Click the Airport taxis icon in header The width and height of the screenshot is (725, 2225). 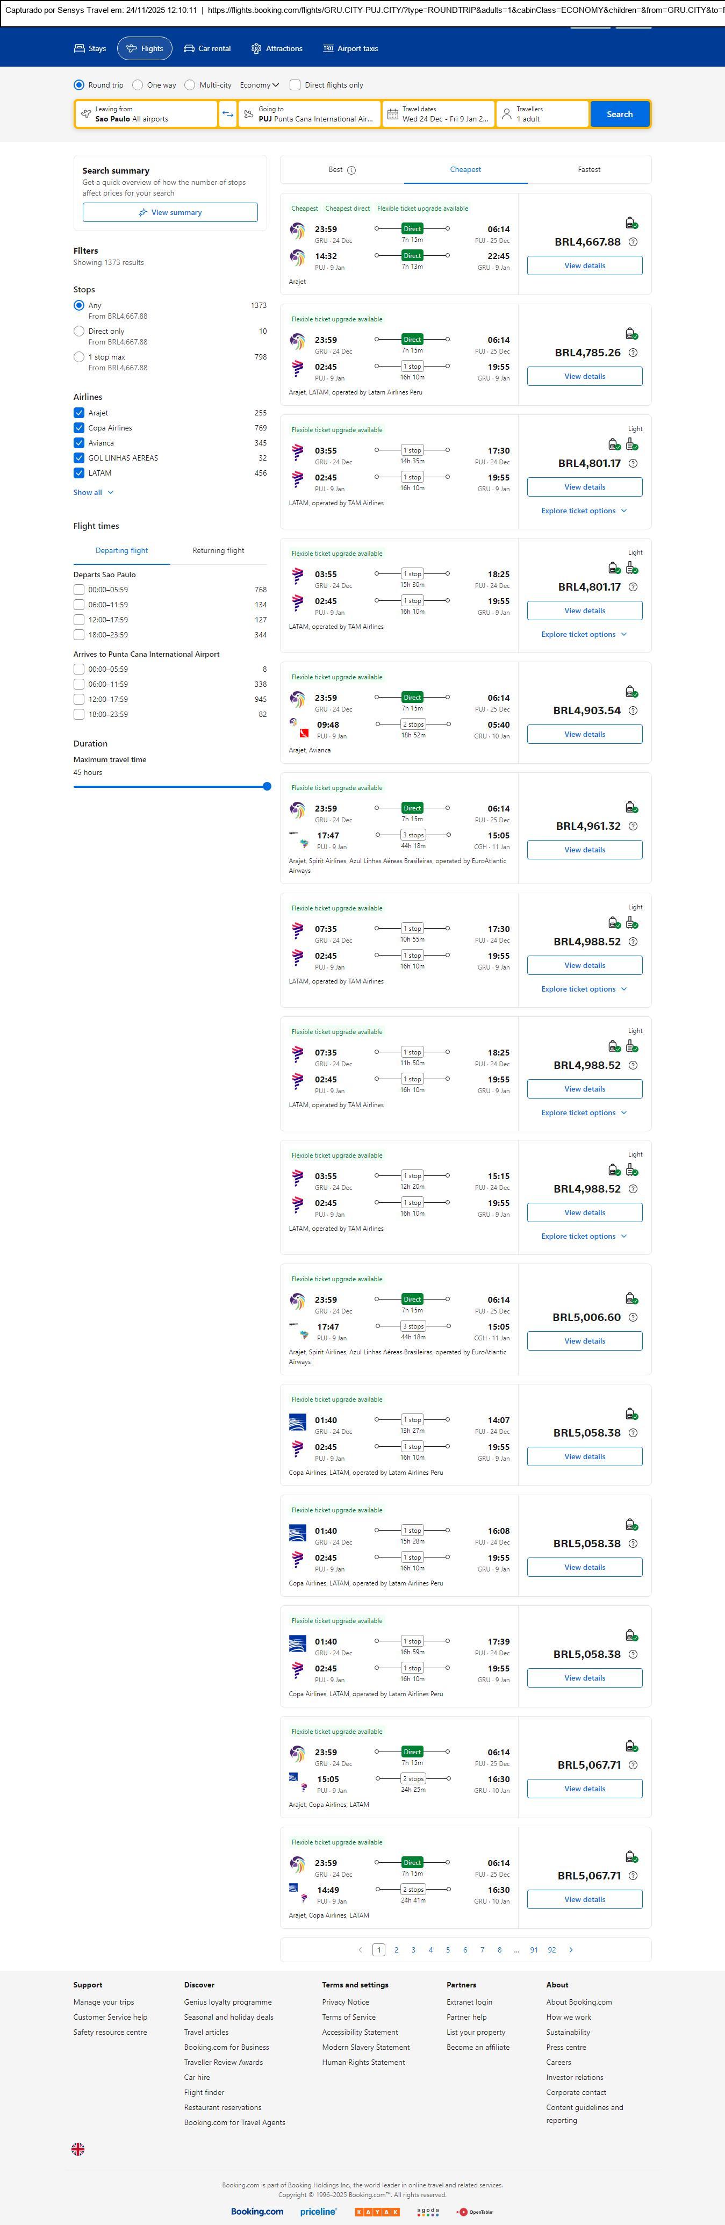pyautogui.click(x=328, y=48)
